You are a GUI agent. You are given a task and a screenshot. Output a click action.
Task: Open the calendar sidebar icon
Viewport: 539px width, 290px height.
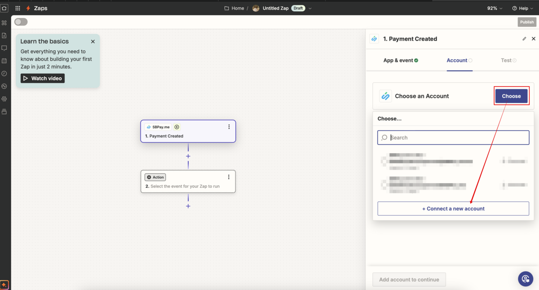coord(4,61)
